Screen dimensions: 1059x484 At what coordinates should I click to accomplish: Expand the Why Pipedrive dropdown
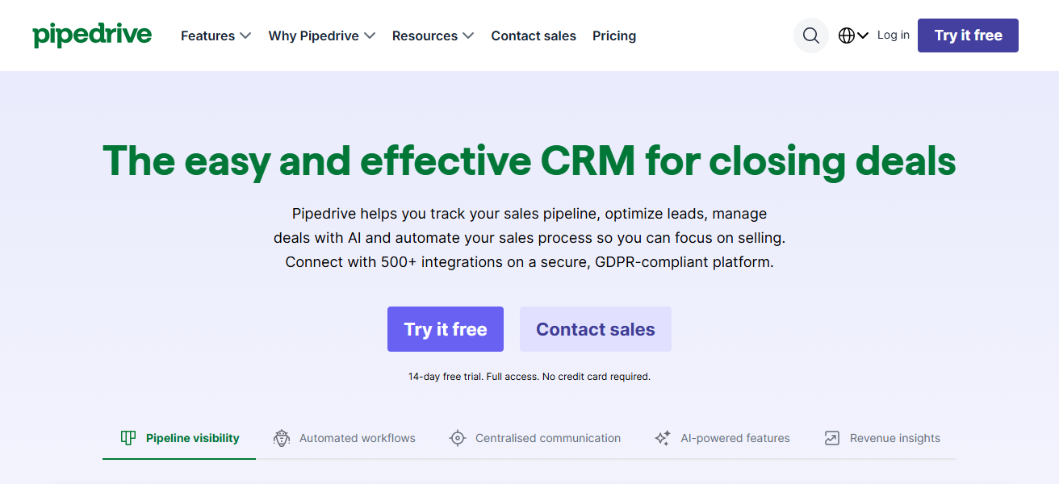click(321, 35)
